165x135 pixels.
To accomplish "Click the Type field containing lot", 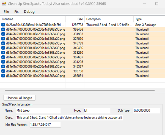I will 97,110.
